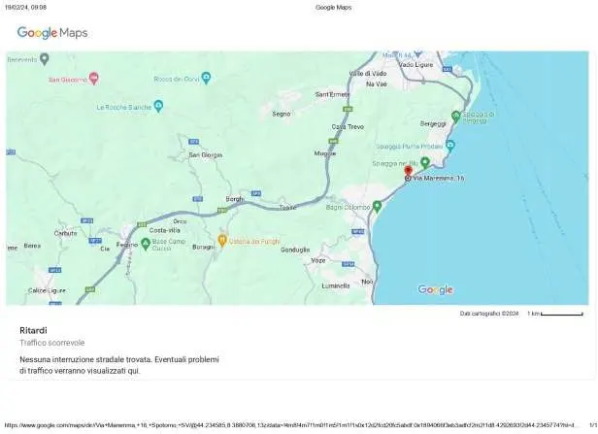Open the pink San Giacomo pin

(x=94, y=79)
